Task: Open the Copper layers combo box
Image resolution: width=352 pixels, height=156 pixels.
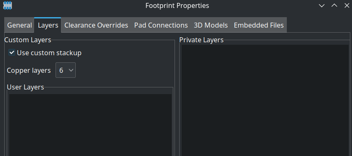Action: 66,70
